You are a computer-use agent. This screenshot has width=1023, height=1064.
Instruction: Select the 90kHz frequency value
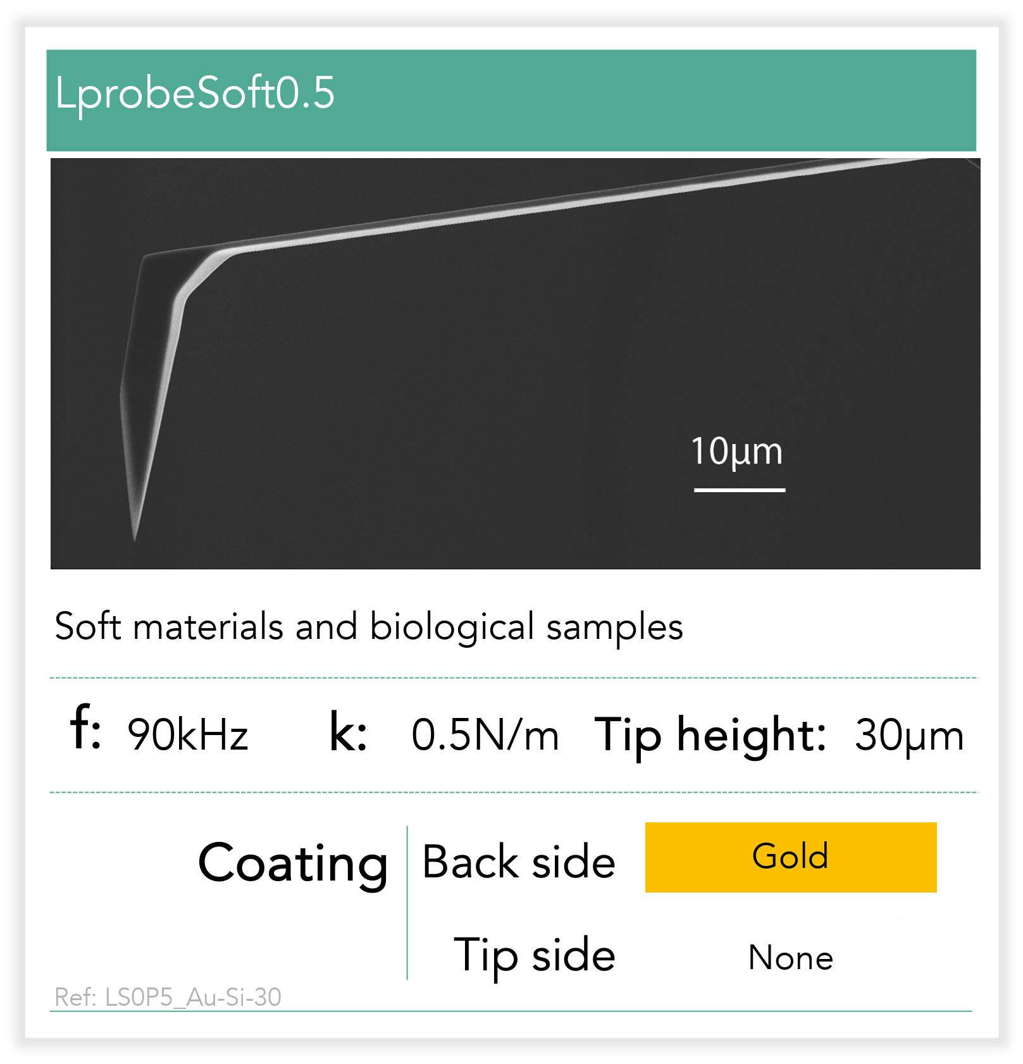188,735
